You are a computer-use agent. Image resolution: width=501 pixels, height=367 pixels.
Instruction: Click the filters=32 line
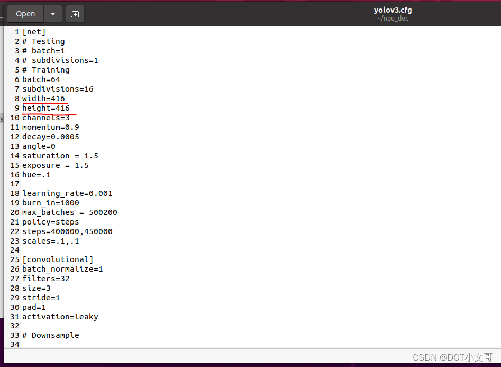coord(45,279)
